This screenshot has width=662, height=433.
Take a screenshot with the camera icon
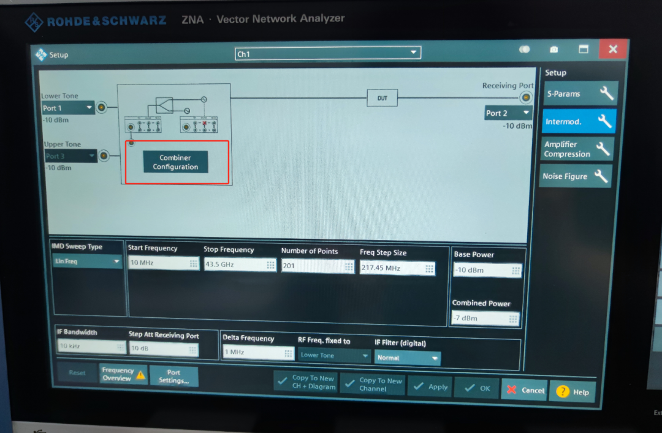point(554,50)
